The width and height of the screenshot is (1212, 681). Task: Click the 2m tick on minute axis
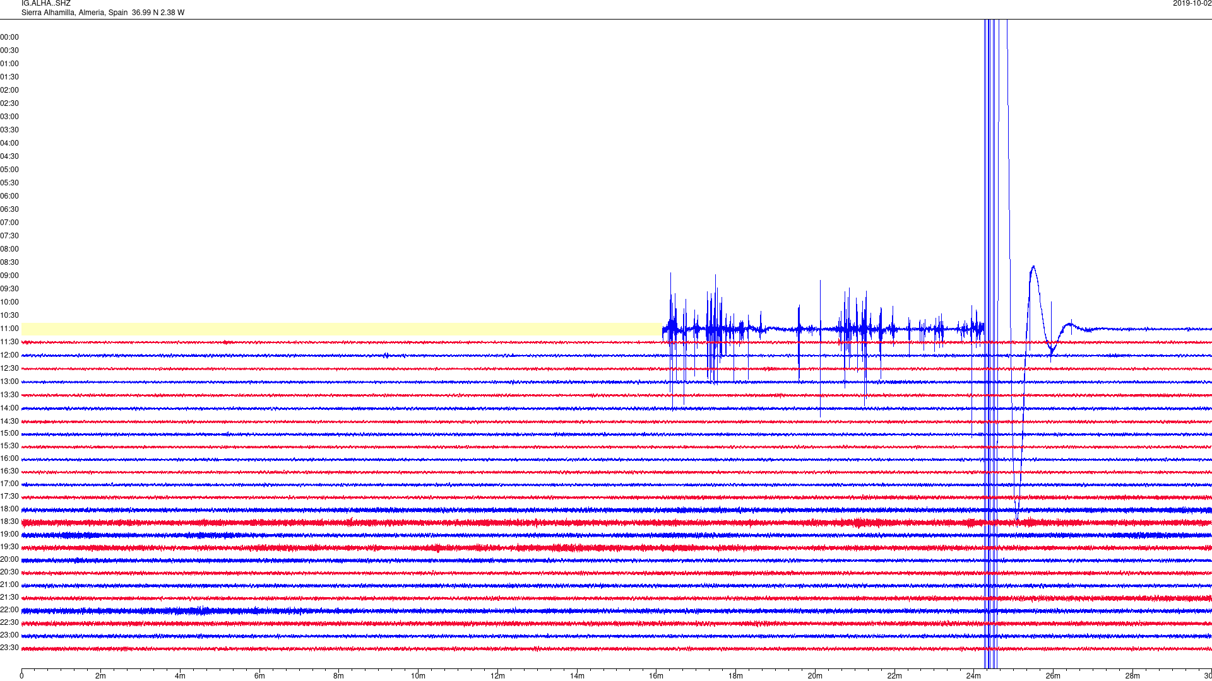[100, 676]
